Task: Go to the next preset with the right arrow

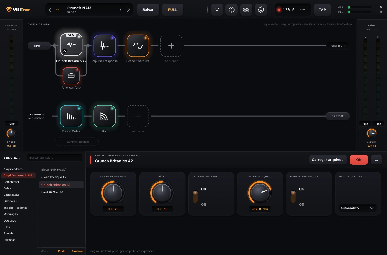Action: [128, 10]
